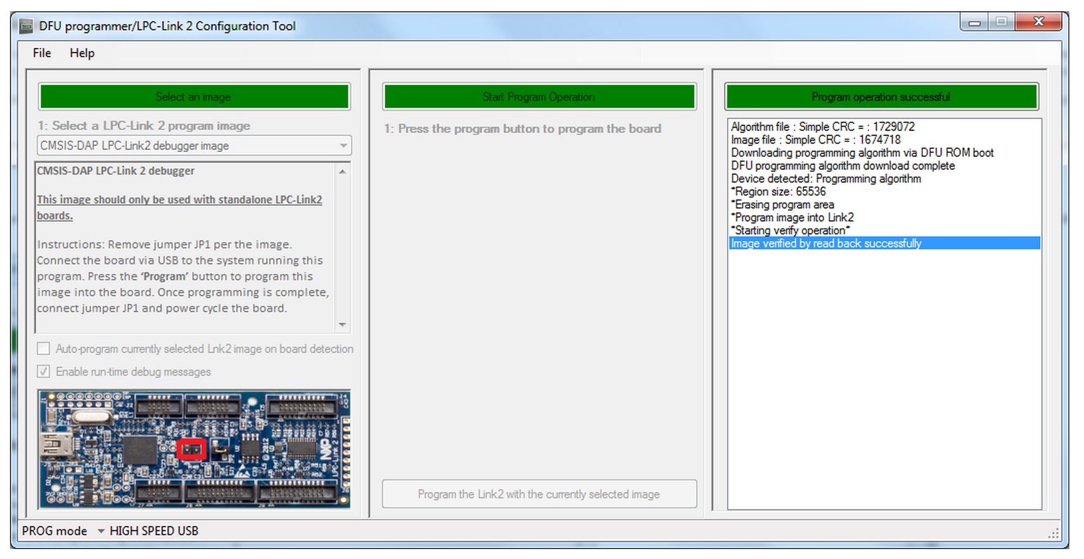1084x559 pixels.
Task: Click the window resize grip in status bar
Action: 1053,533
